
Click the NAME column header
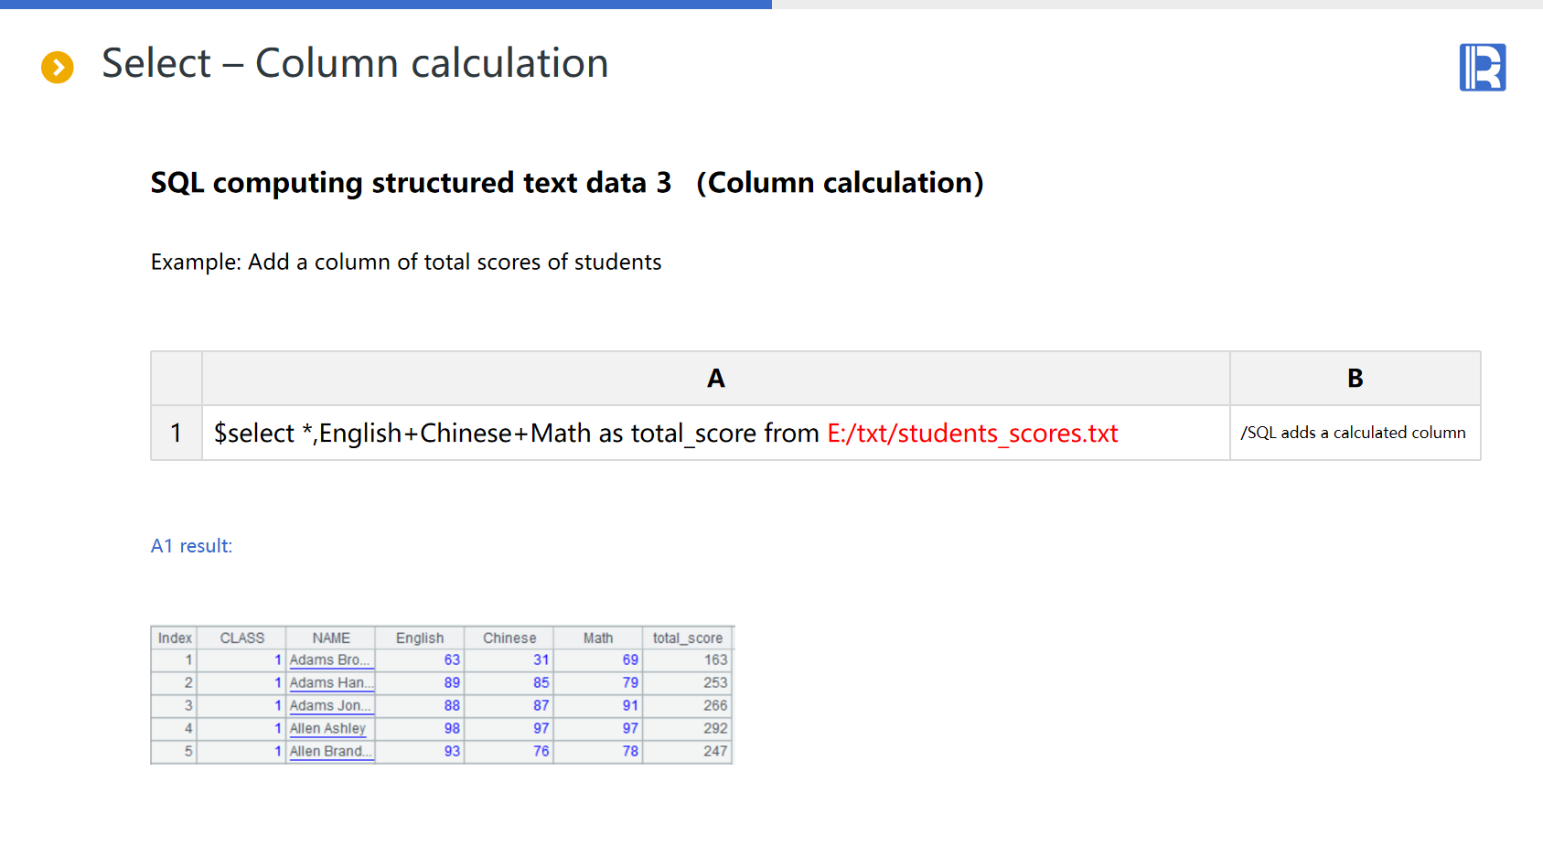click(330, 638)
